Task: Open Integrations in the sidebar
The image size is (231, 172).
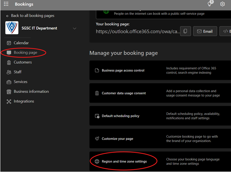Action: click(x=24, y=101)
